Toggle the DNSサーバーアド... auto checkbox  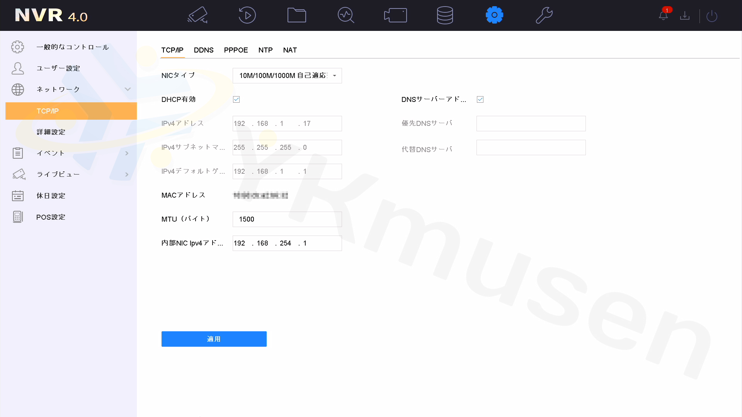480,100
